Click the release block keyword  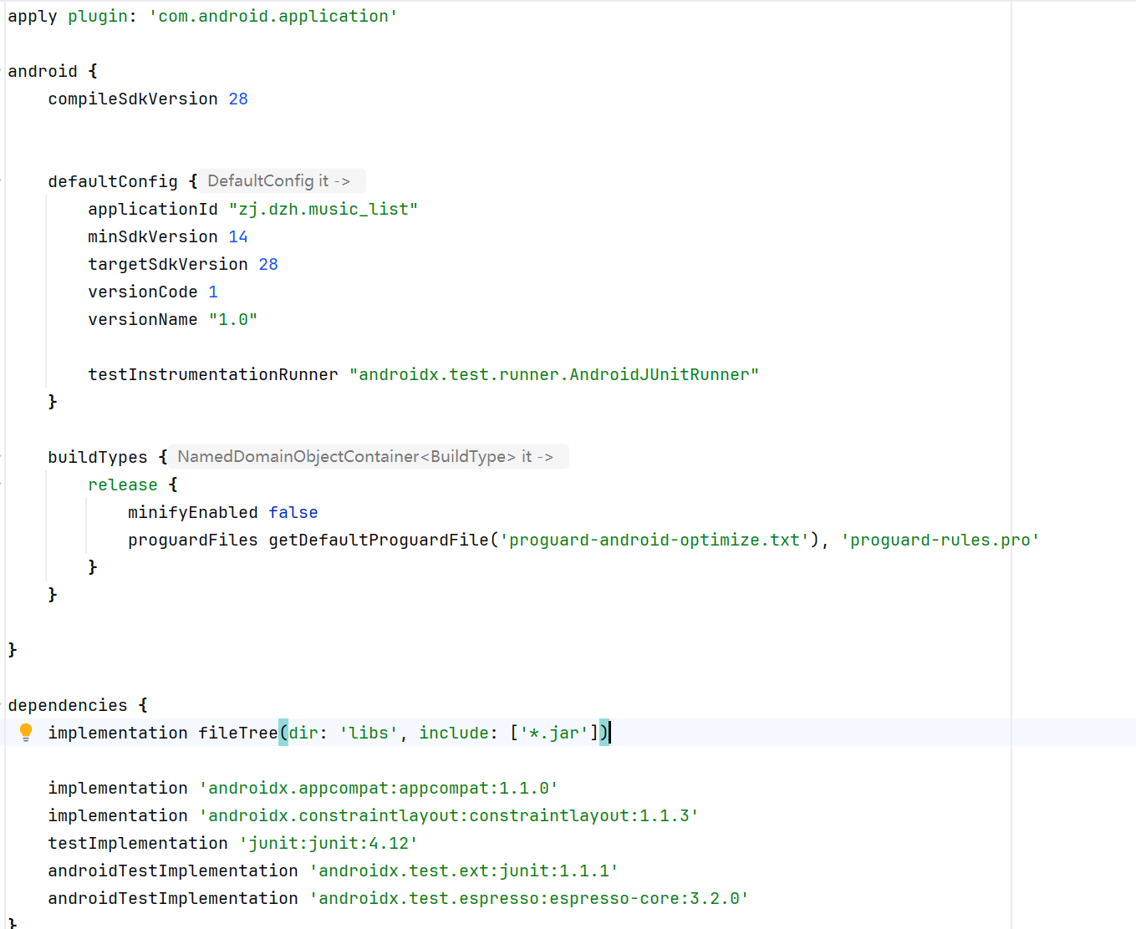click(122, 485)
